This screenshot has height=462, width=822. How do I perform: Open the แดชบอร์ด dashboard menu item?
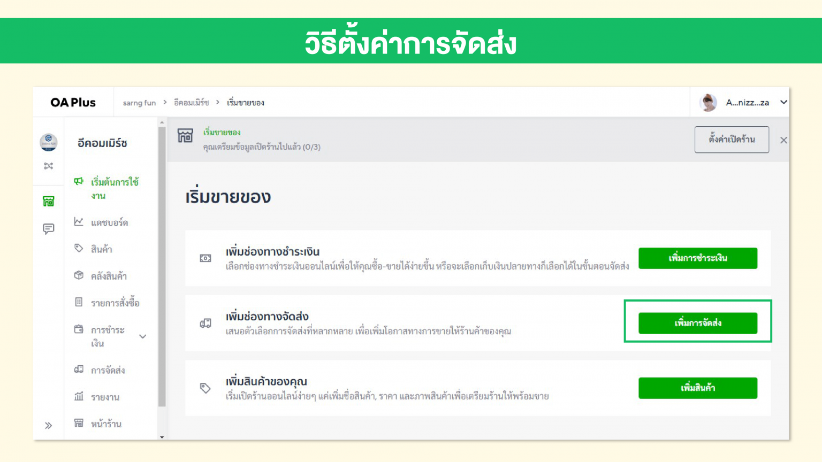pyautogui.click(x=109, y=222)
